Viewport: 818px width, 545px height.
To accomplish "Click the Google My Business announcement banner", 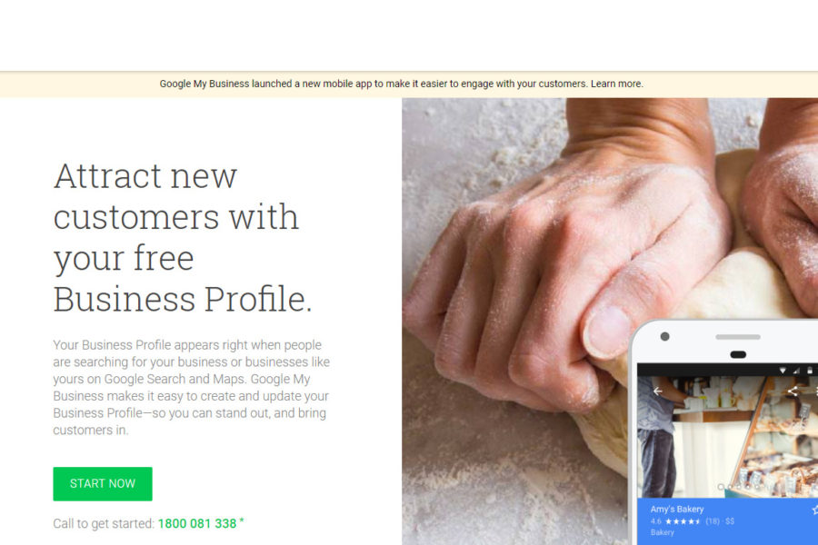I will tap(409, 84).
